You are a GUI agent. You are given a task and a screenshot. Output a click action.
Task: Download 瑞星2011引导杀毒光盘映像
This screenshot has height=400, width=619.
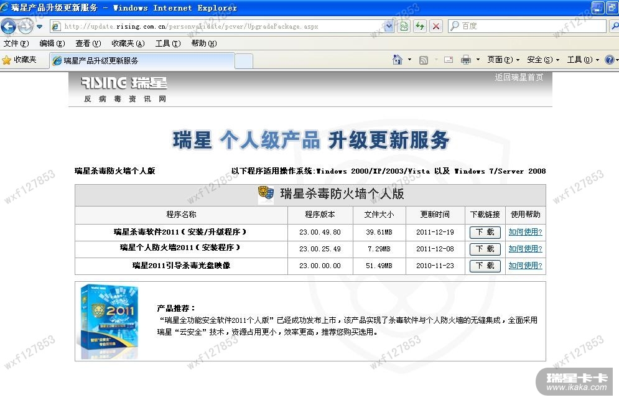tap(485, 266)
